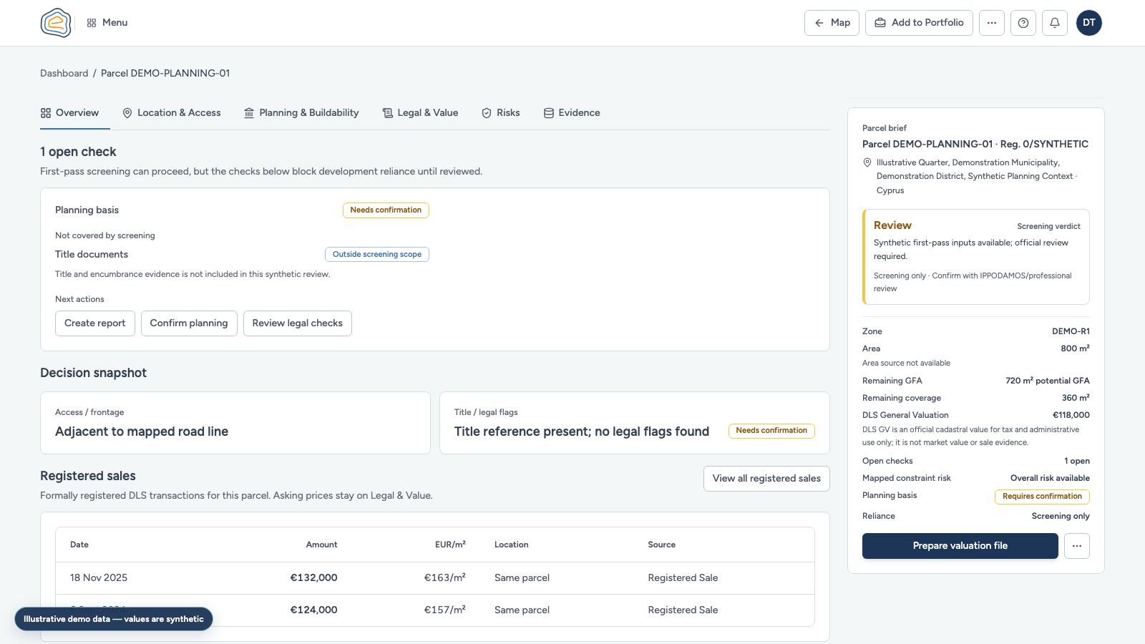The height and width of the screenshot is (644, 1145).
Task: Click the €132,000 amount cell
Action: point(313,578)
